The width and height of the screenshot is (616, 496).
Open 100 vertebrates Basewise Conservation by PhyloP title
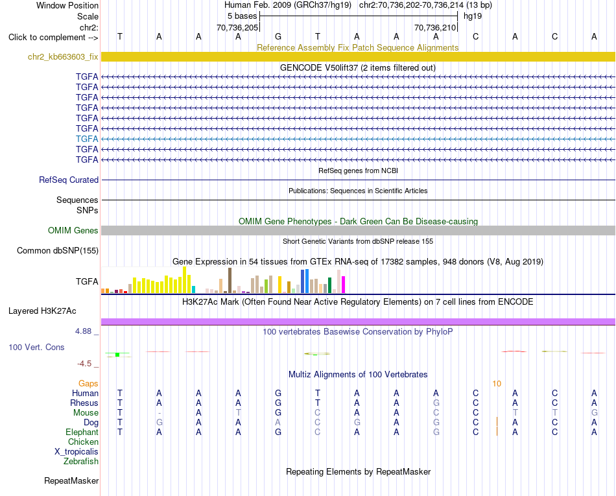click(x=358, y=332)
